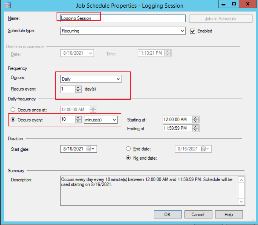Increase the Ending at time
Screen dimensions: 258x225
195,127
